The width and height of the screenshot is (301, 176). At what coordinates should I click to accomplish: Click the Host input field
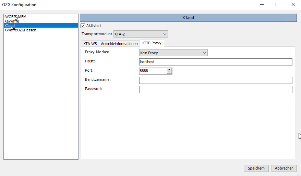(215, 62)
